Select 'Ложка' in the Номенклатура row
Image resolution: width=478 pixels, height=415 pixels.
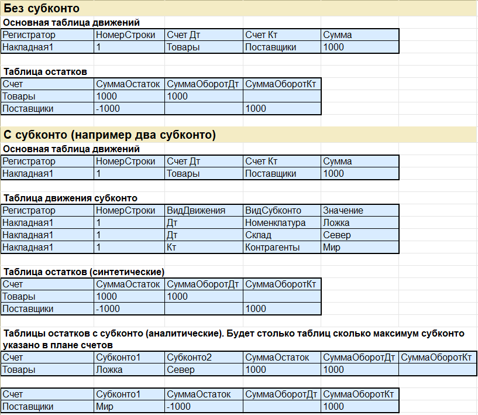click(360, 223)
